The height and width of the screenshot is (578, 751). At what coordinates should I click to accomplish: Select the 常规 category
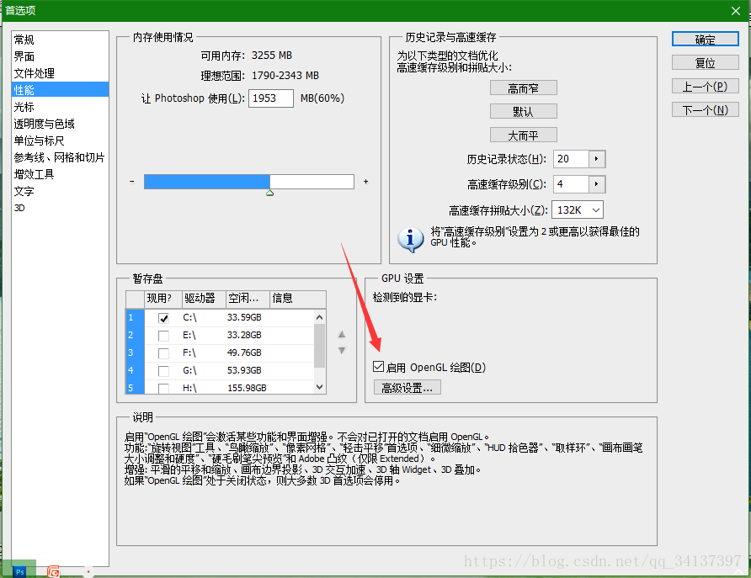[x=60, y=40]
